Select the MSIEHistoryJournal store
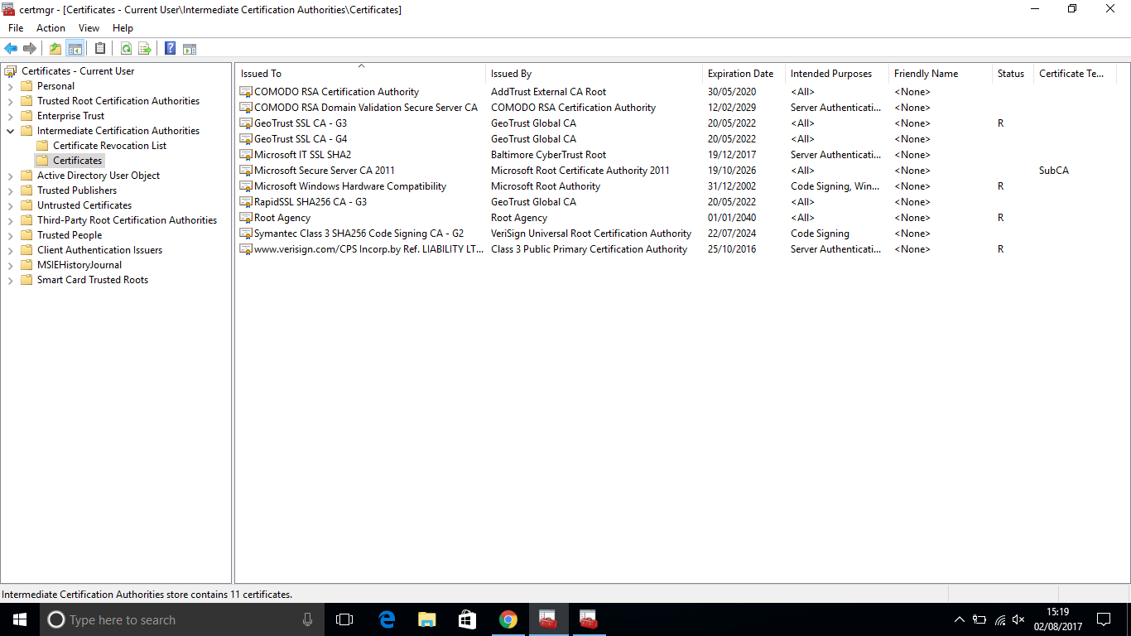The height and width of the screenshot is (636, 1131). [79, 265]
